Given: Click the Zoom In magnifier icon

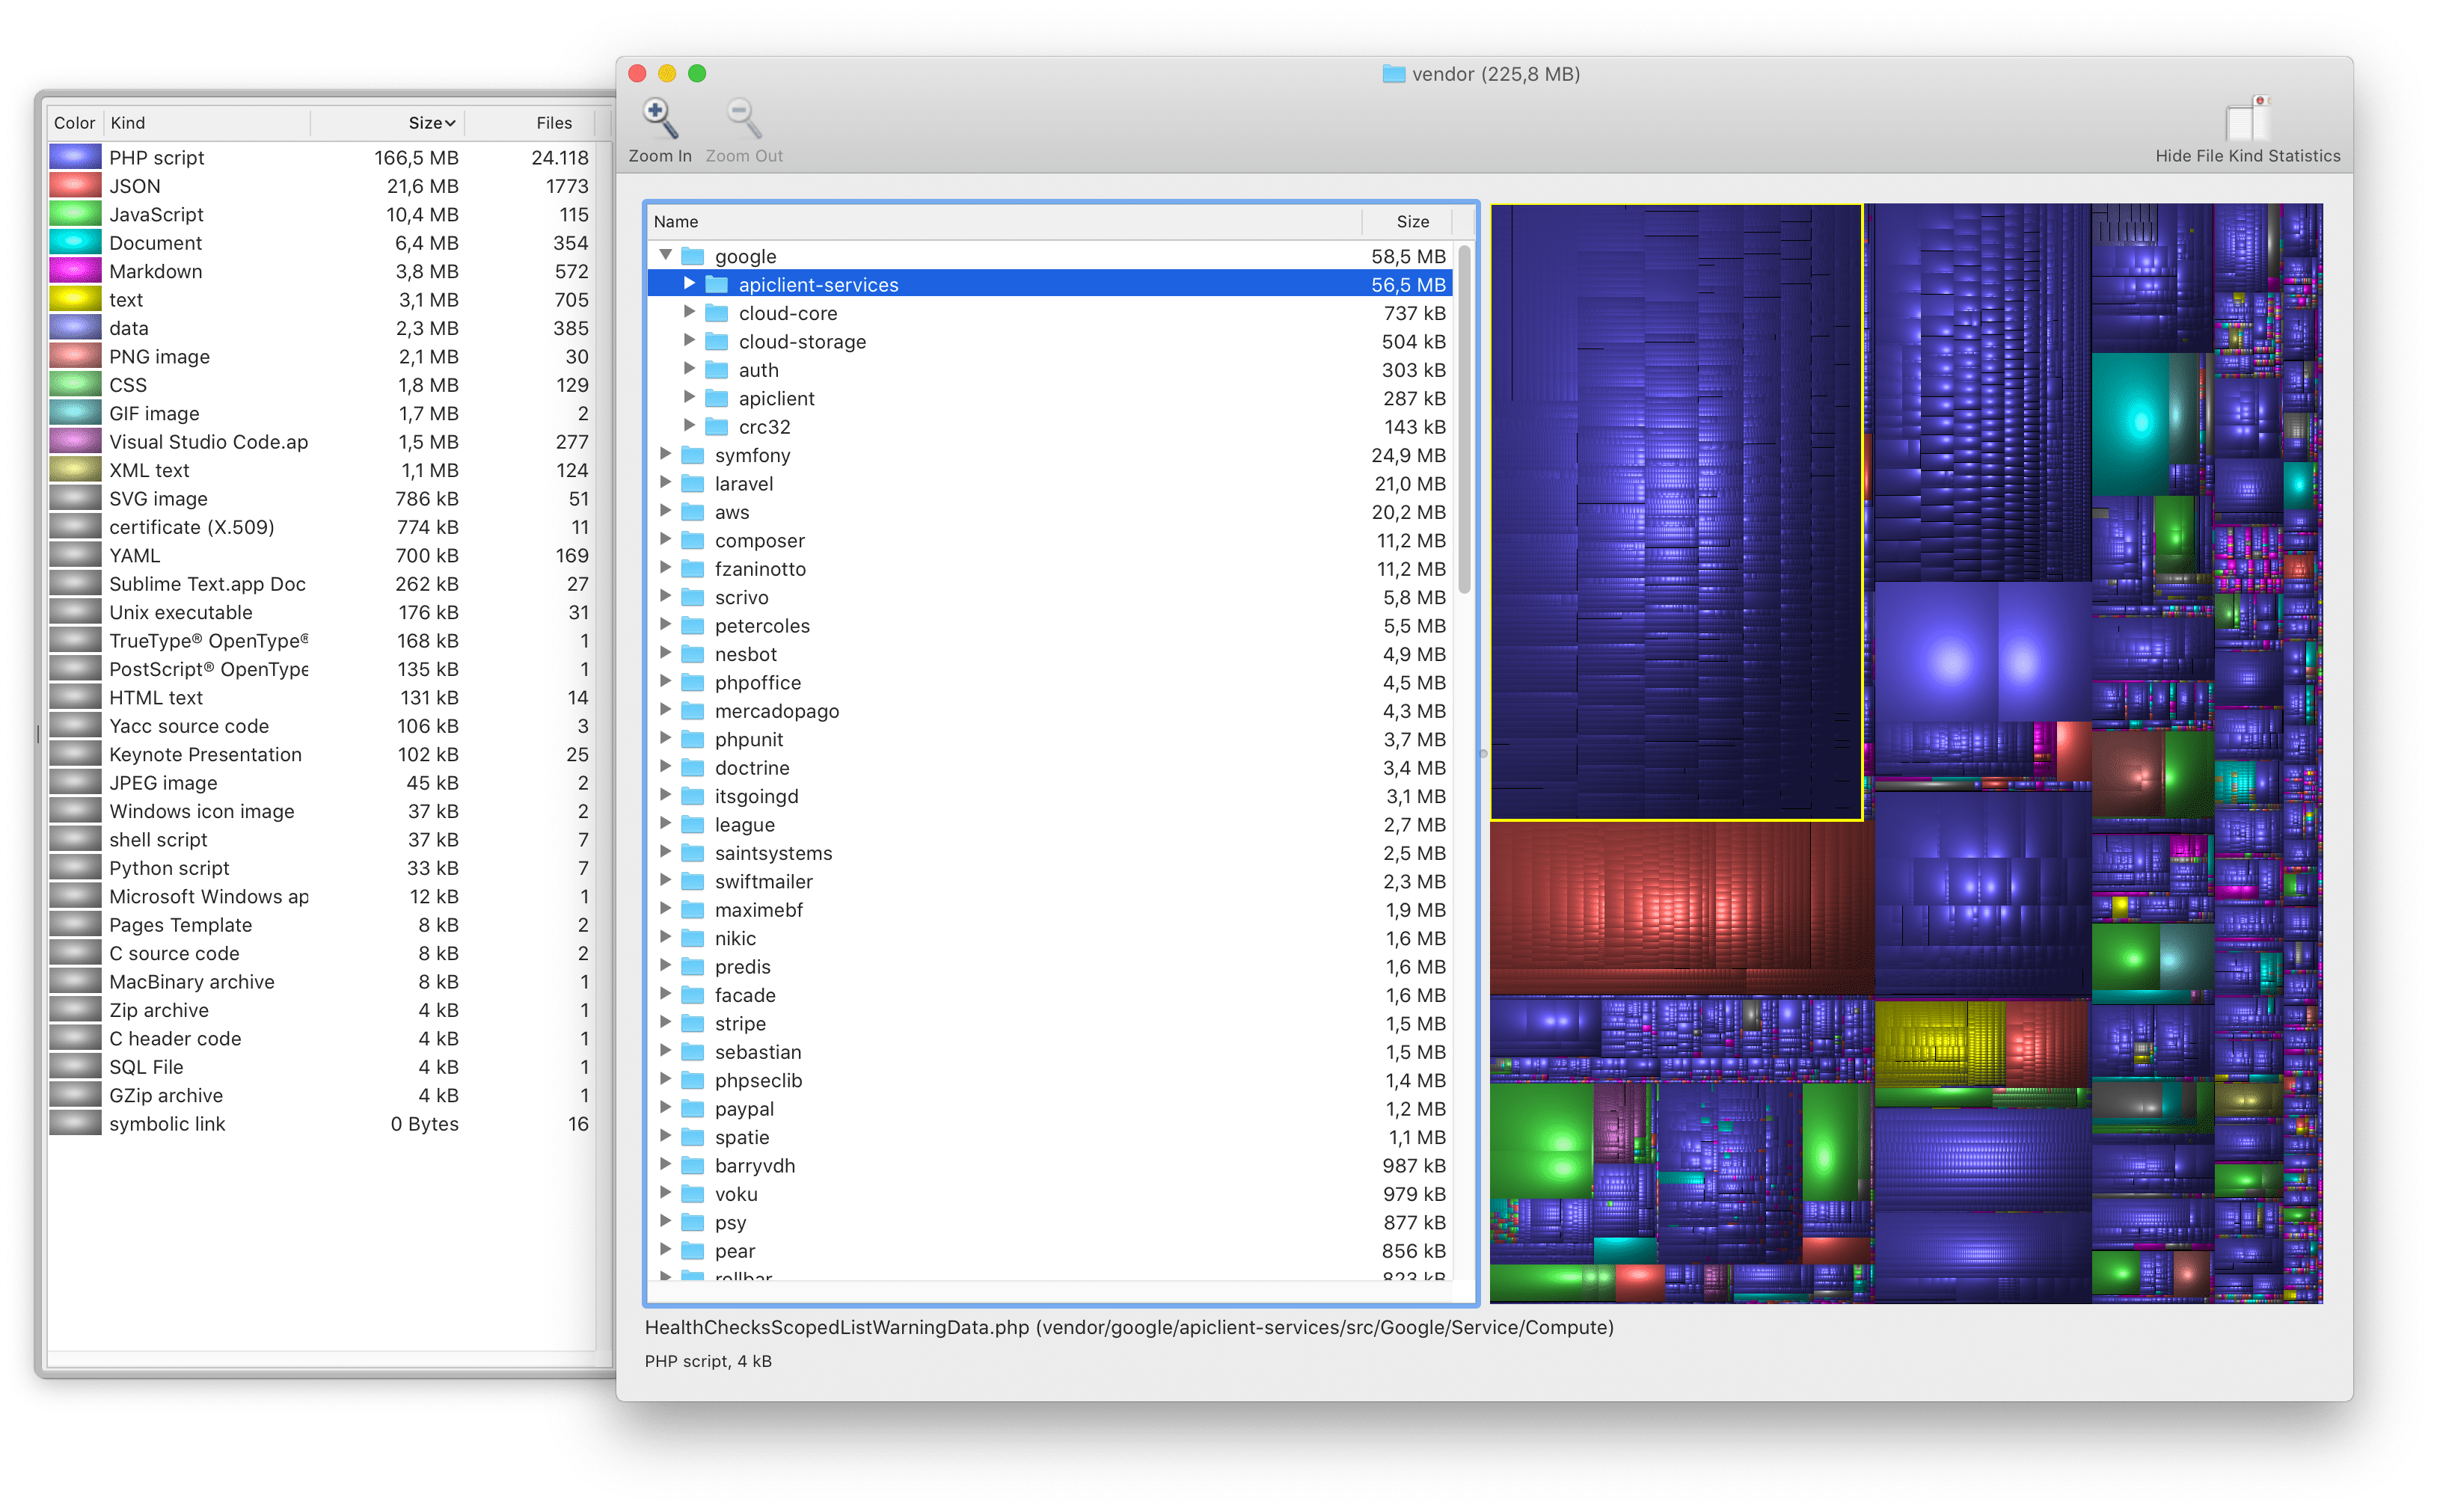Looking at the screenshot, I should (x=659, y=118).
